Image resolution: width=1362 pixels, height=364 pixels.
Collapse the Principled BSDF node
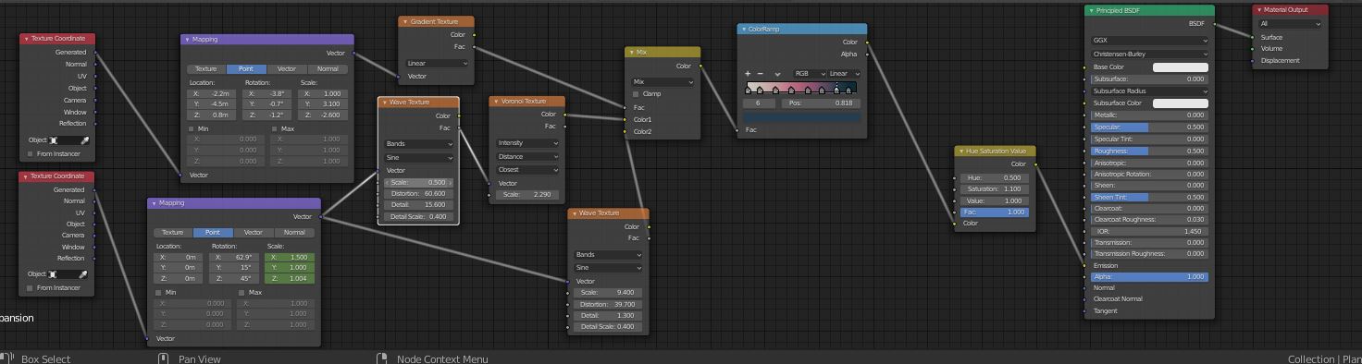point(1091,11)
